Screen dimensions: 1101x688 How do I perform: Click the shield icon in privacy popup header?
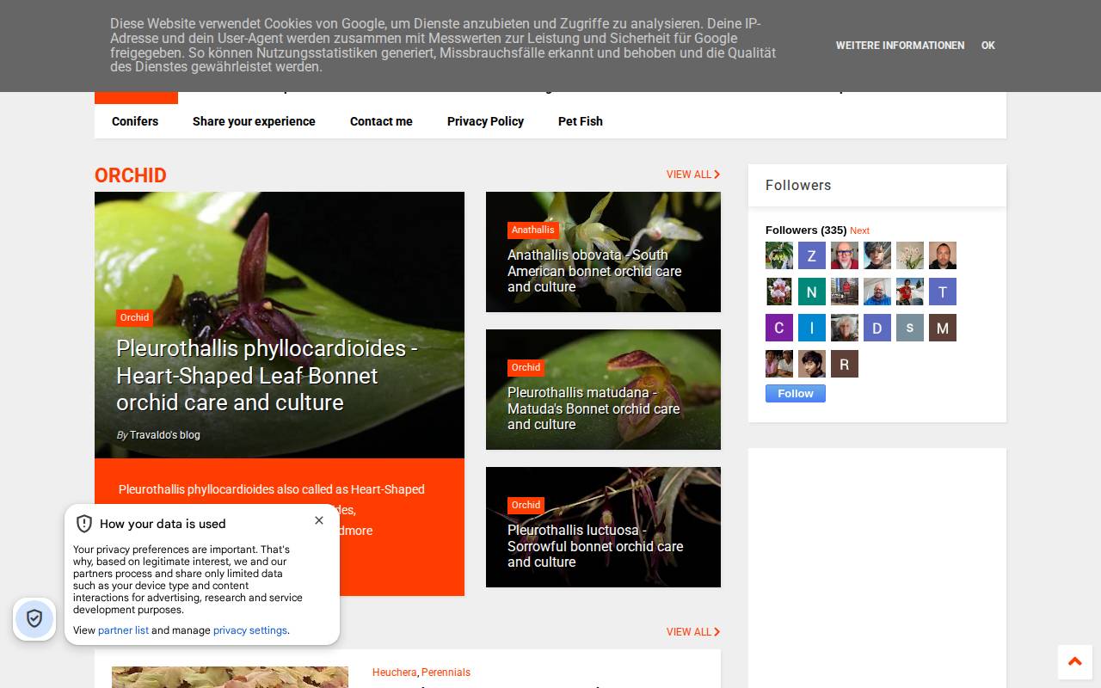[x=84, y=524]
